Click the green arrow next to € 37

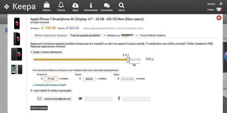153,59
